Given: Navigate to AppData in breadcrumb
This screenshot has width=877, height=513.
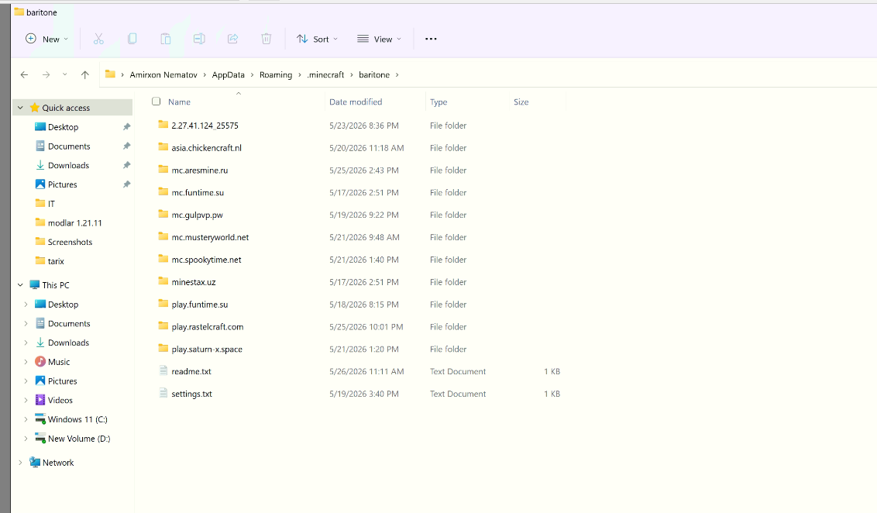Looking at the screenshot, I should tap(229, 74).
